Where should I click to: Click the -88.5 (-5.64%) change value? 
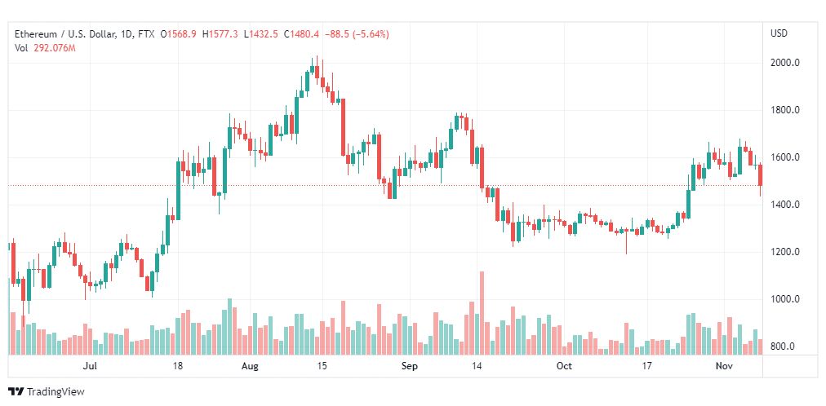(x=357, y=34)
